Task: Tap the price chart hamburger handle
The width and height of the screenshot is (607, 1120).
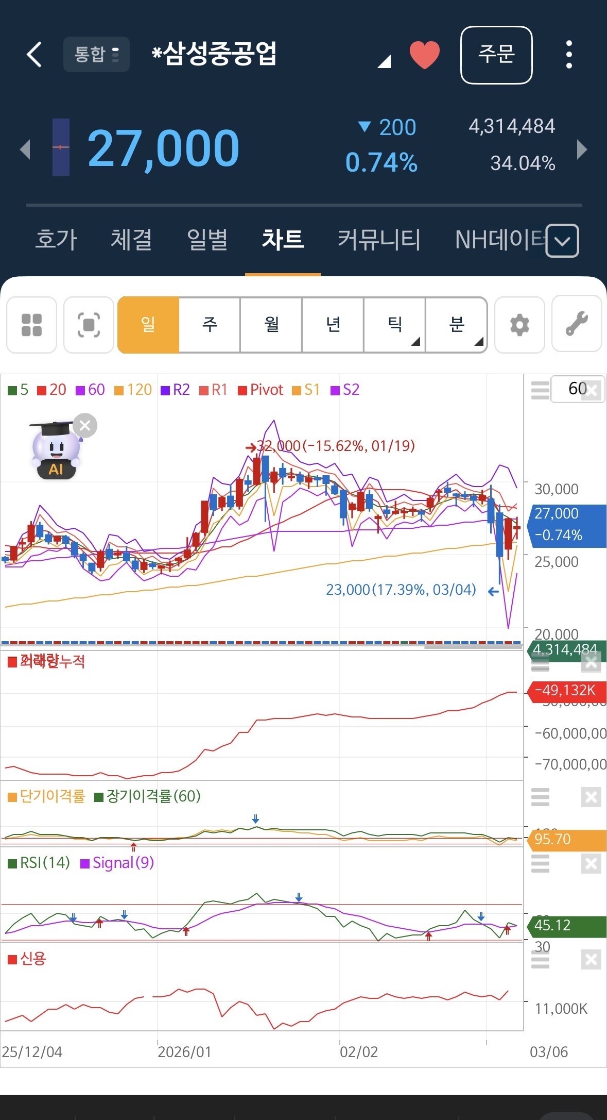Action: pos(540,390)
